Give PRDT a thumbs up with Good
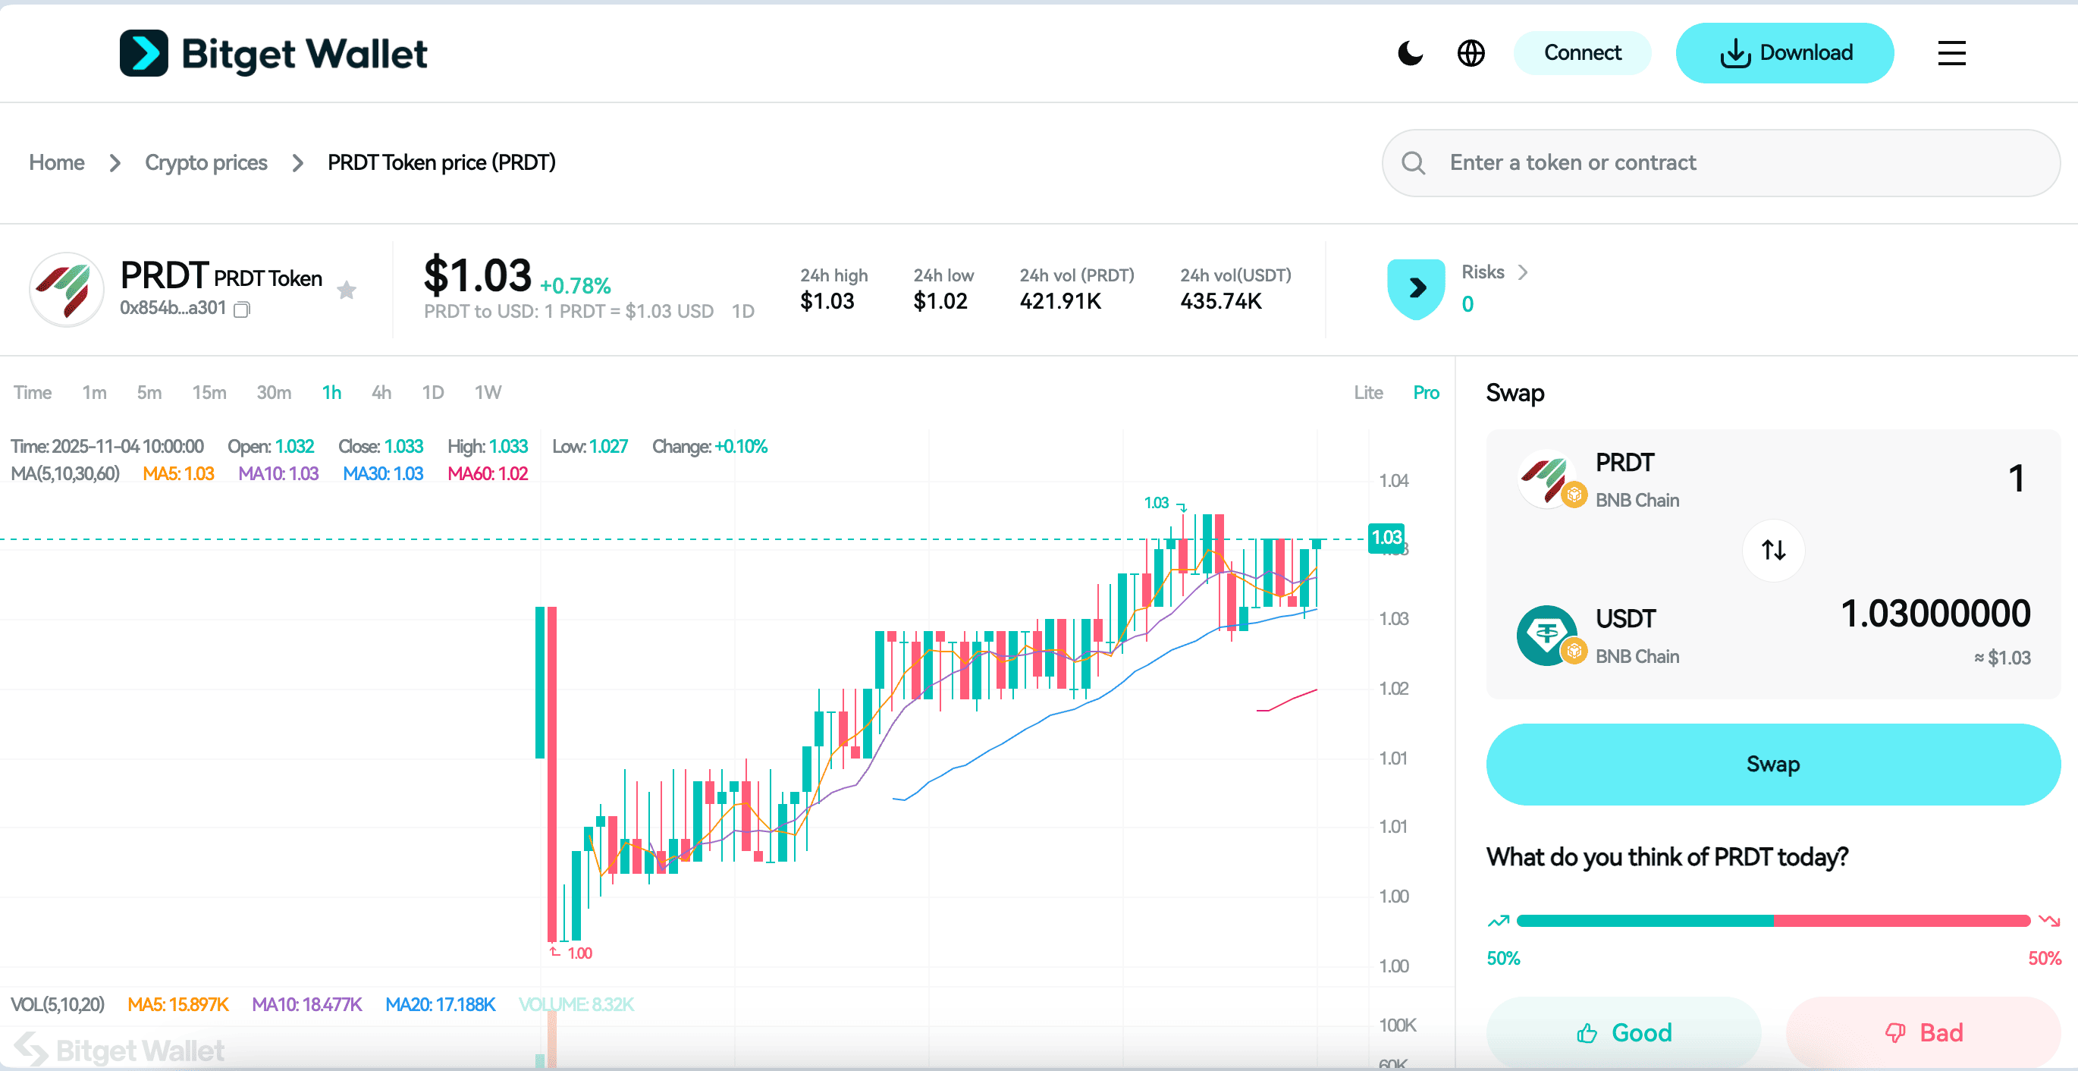This screenshot has width=2078, height=1071. [x=1623, y=1032]
